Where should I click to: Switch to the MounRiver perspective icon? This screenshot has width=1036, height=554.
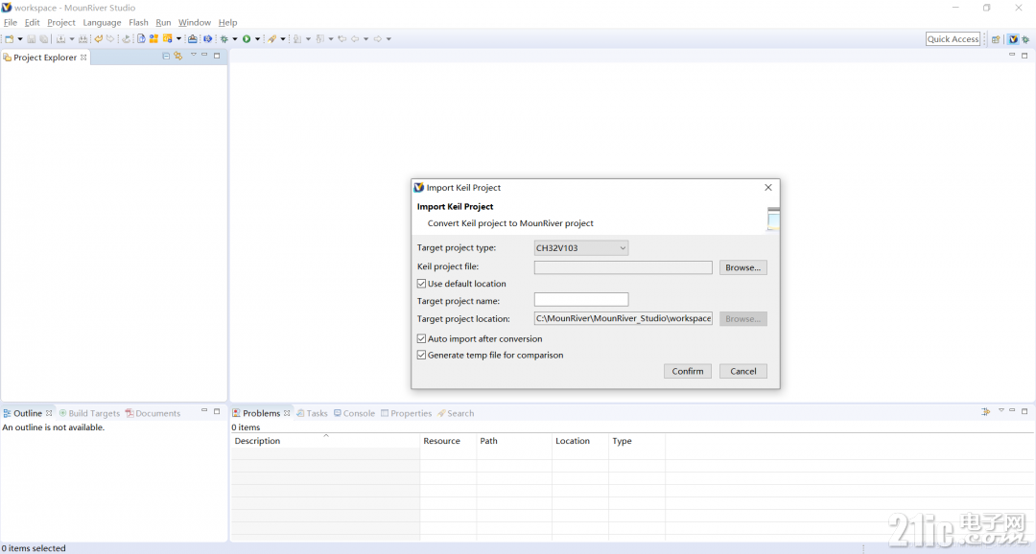(1014, 39)
